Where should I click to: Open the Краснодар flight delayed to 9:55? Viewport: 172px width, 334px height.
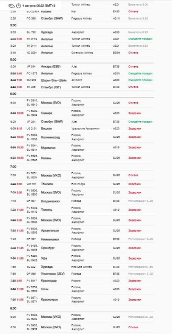click(82, 281)
